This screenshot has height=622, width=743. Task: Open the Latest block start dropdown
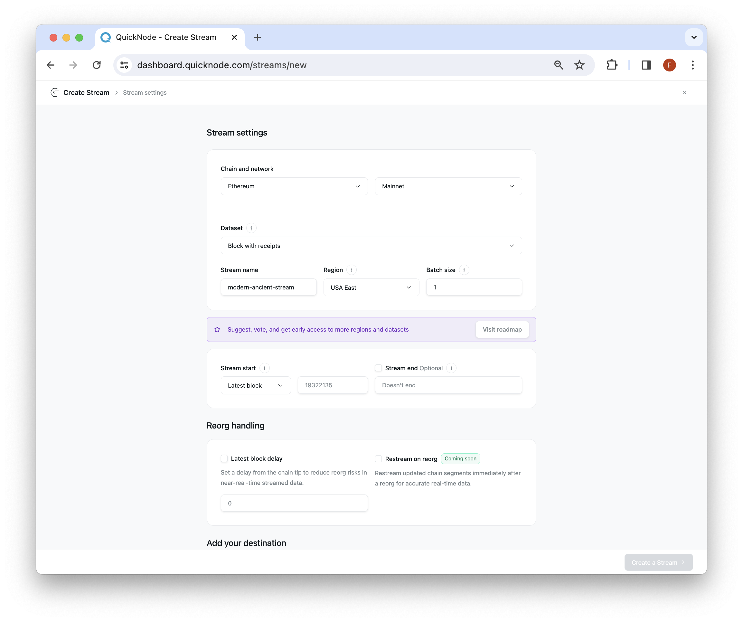click(256, 385)
